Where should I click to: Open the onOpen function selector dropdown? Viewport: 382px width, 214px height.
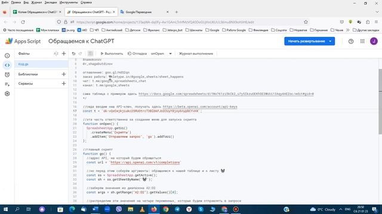click(x=162, y=53)
